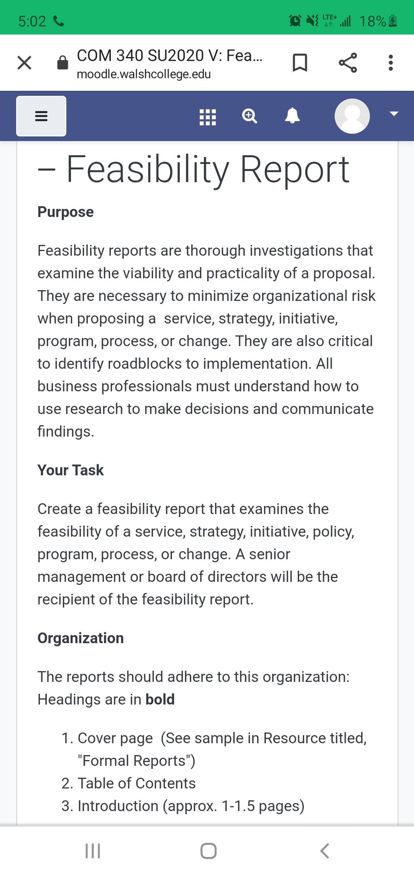This screenshot has height=874, width=414.
Task: Open the grid apps launcher icon
Action: coord(208,117)
